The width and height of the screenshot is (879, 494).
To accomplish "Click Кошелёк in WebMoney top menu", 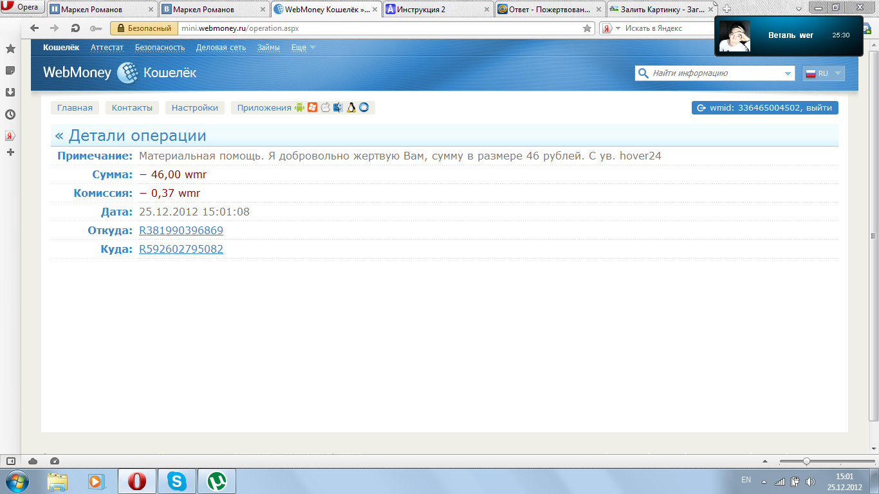I will 61,48.
